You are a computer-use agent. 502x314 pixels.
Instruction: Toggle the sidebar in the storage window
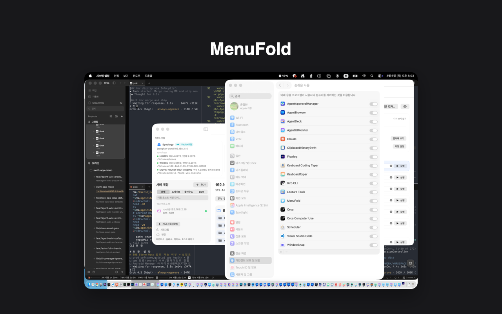pos(206,129)
